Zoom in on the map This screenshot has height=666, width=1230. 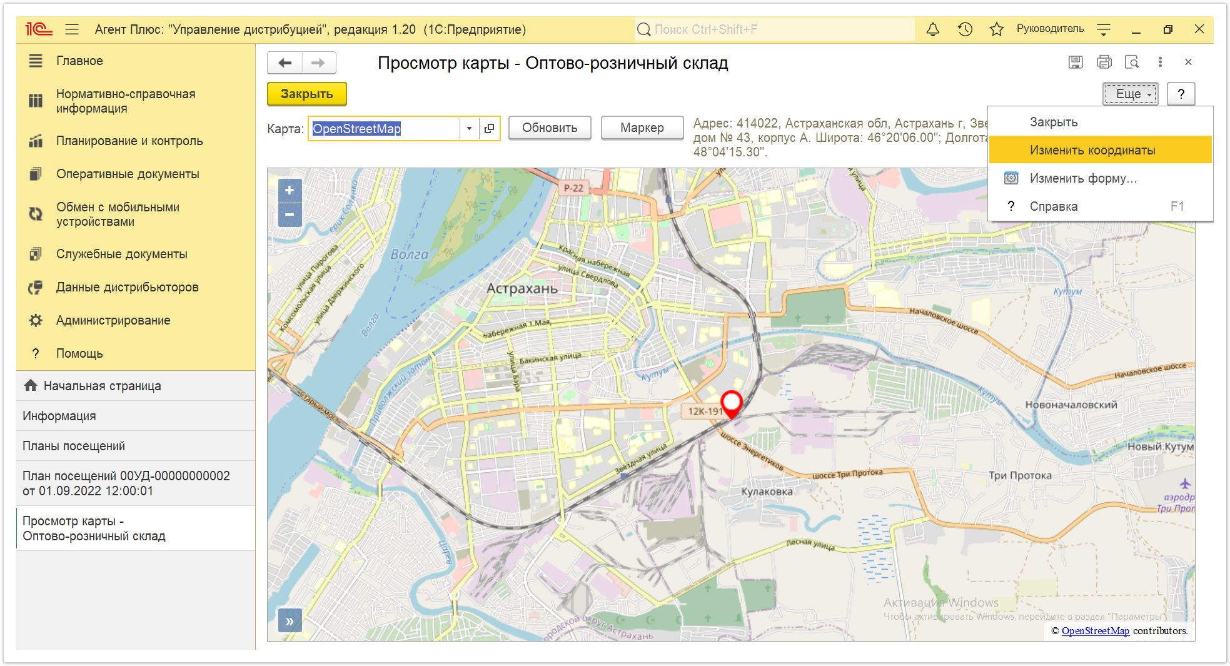pyautogui.click(x=290, y=190)
